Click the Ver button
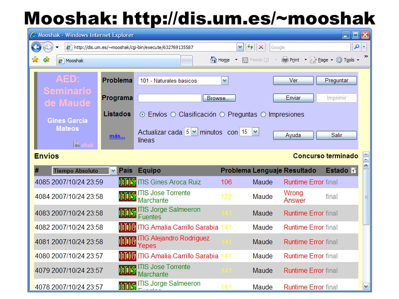The image size is (399, 299). (x=293, y=81)
